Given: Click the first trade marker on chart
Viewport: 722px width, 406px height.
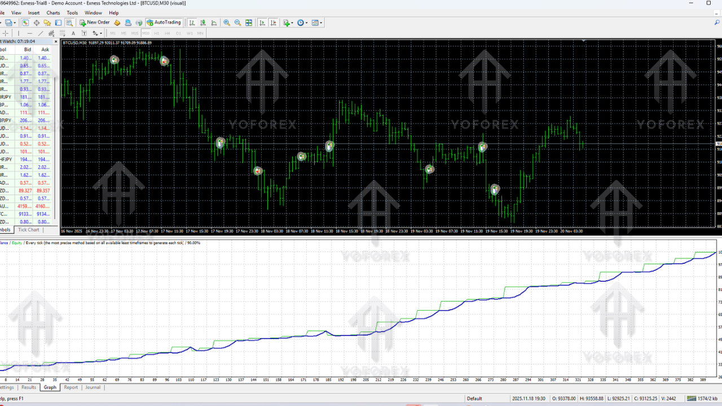Looking at the screenshot, I should (114, 60).
